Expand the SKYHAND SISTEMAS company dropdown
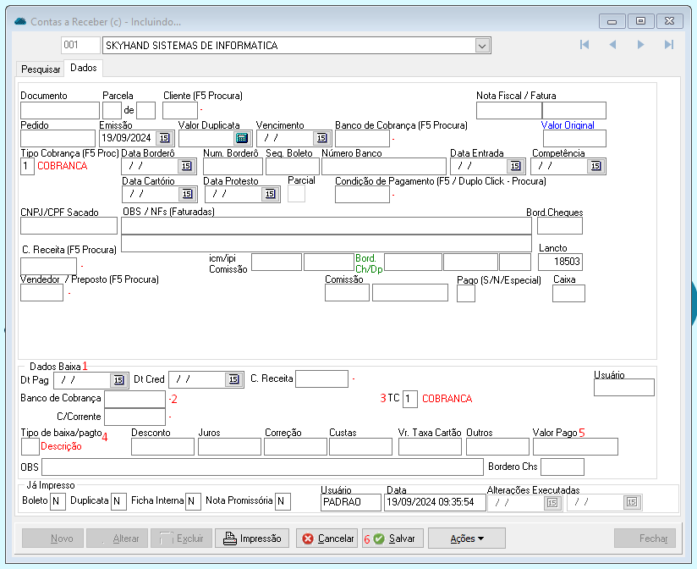Screen dimensions: 697x569 click(482, 46)
